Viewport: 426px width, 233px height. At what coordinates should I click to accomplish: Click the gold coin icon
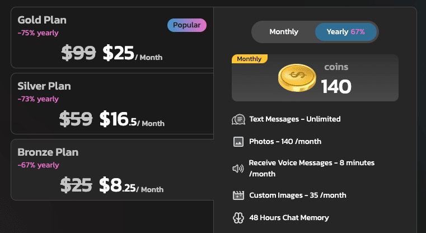(x=298, y=78)
